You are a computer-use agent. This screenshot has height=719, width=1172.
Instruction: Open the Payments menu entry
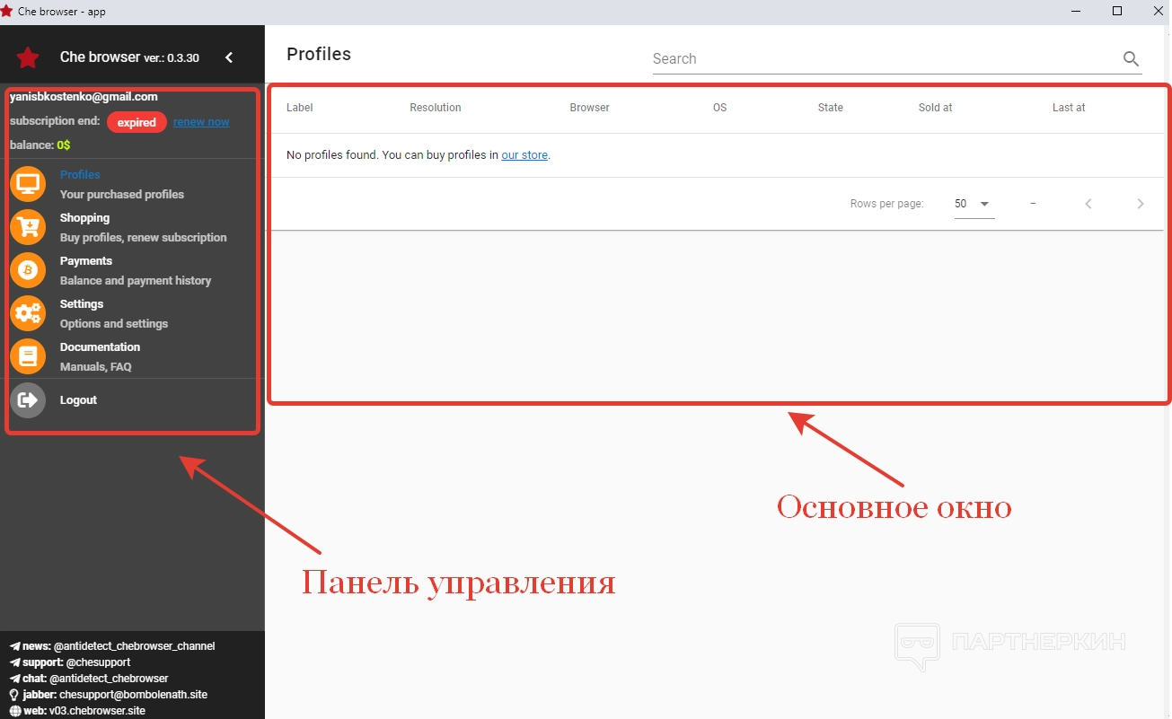(x=86, y=261)
